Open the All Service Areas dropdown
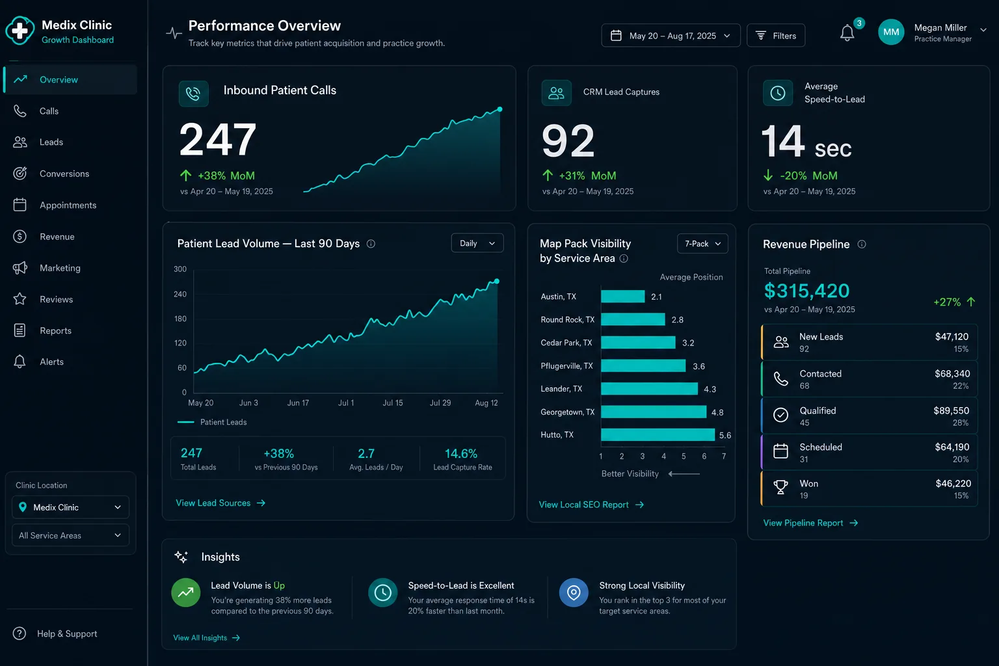 [70, 535]
